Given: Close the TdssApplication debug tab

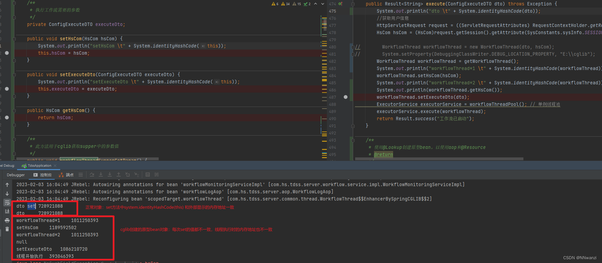Looking at the screenshot, I should [55, 166].
